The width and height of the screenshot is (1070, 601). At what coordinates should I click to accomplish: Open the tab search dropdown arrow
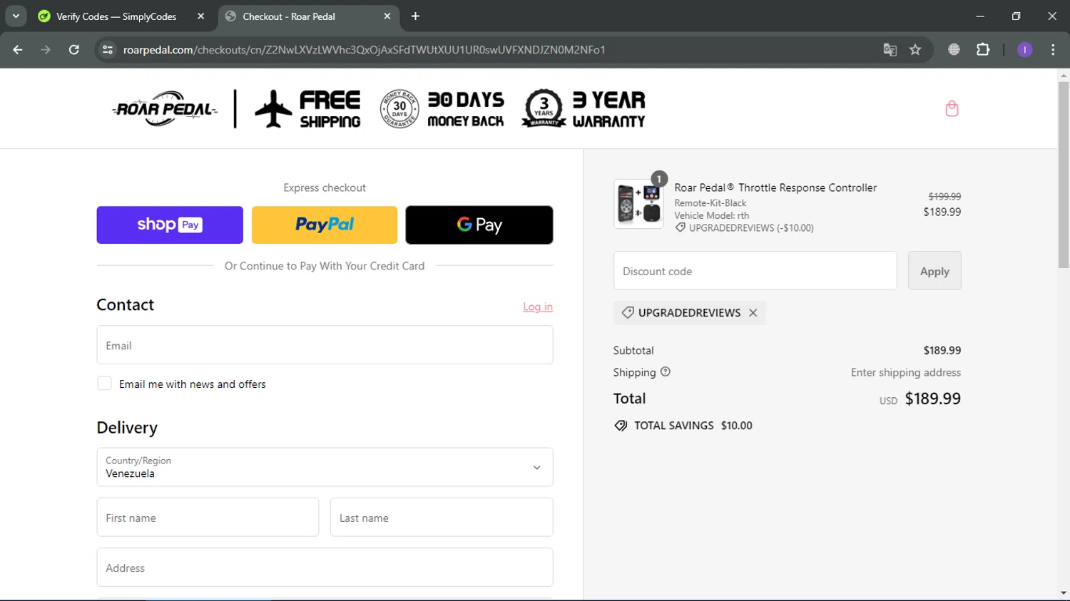point(16,16)
